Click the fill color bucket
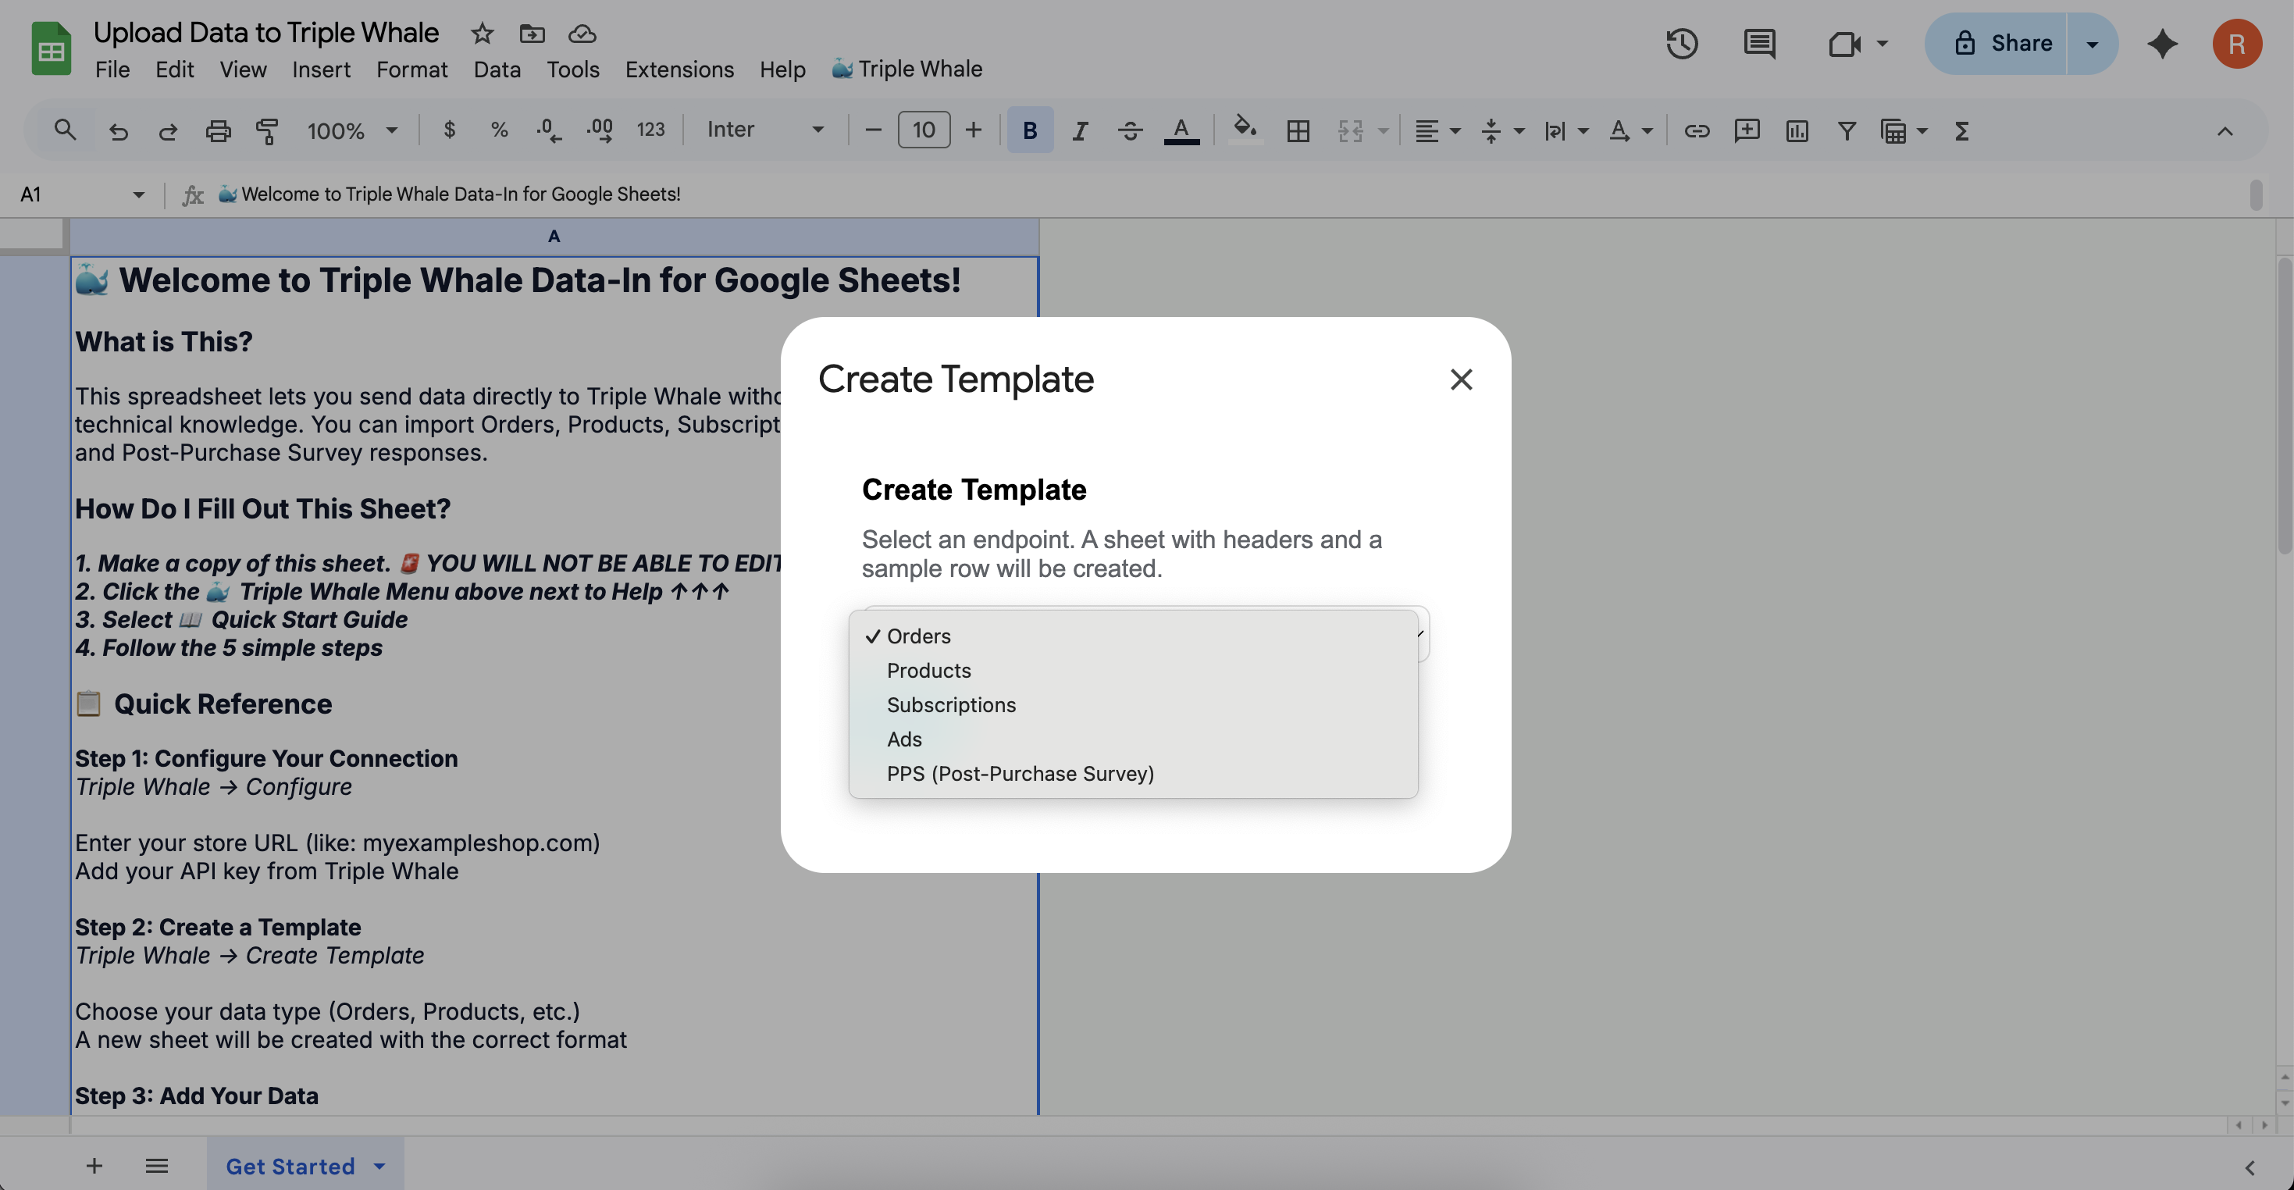This screenshot has height=1190, width=2294. (1244, 129)
